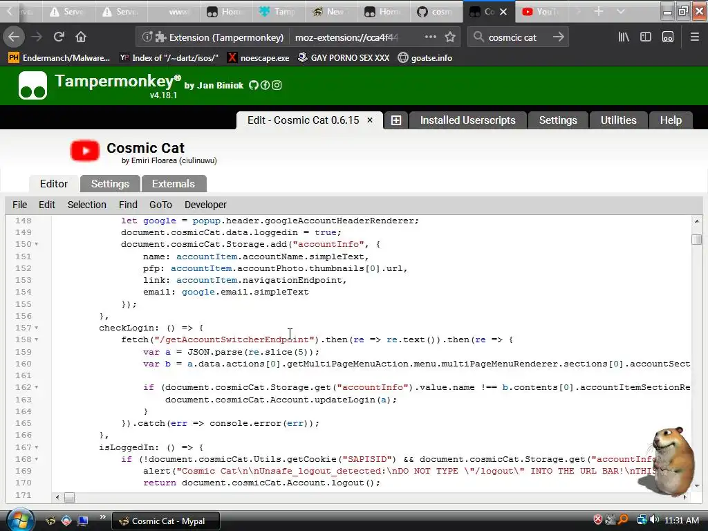
Task: Collapse code fold at line 162
Action: point(37,387)
